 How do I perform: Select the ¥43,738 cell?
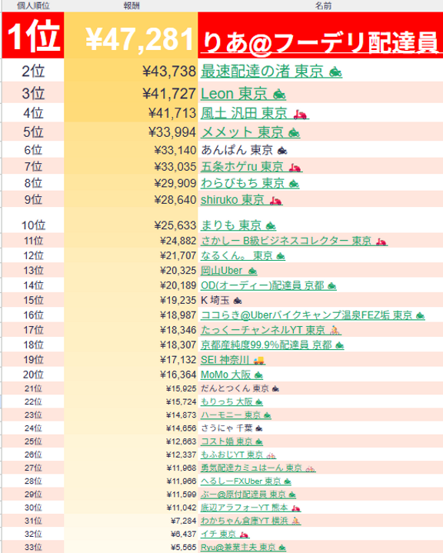tap(131, 72)
